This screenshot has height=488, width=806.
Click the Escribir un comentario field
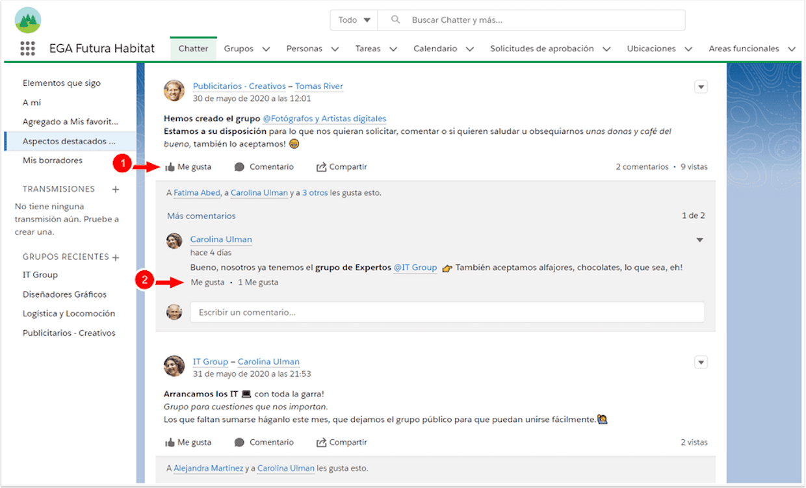tap(447, 313)
